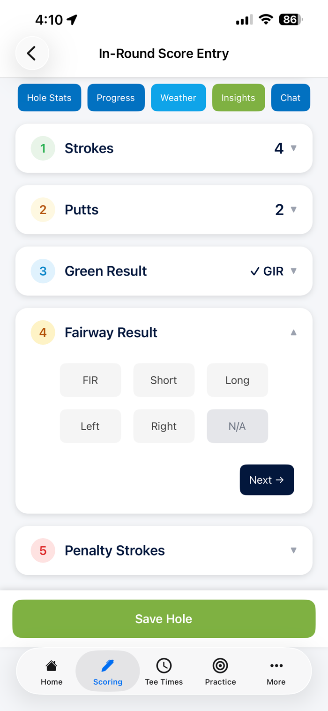Go to Practice target icon
Image resolution: width=328 pixels, height=711 pixels.
(x=220, y=665)
